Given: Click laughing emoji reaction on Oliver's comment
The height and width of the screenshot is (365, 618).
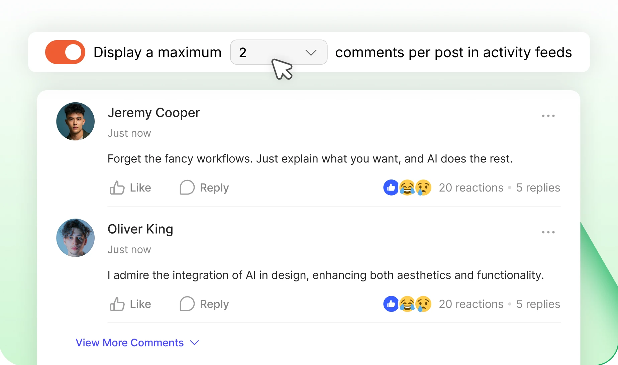Looking at the screenshot, I should coord(407,304).
